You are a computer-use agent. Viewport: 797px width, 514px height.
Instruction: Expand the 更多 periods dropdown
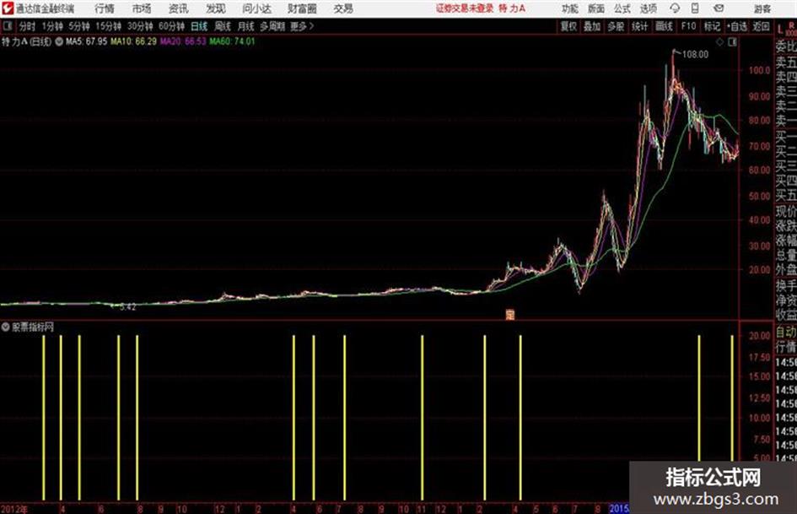click(302, 26)
